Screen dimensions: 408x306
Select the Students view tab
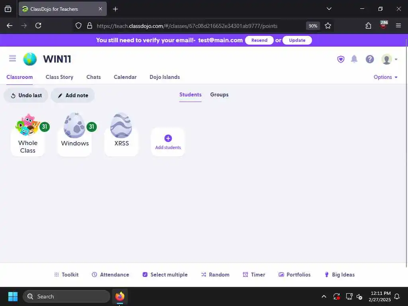click(x=190, y=95)
